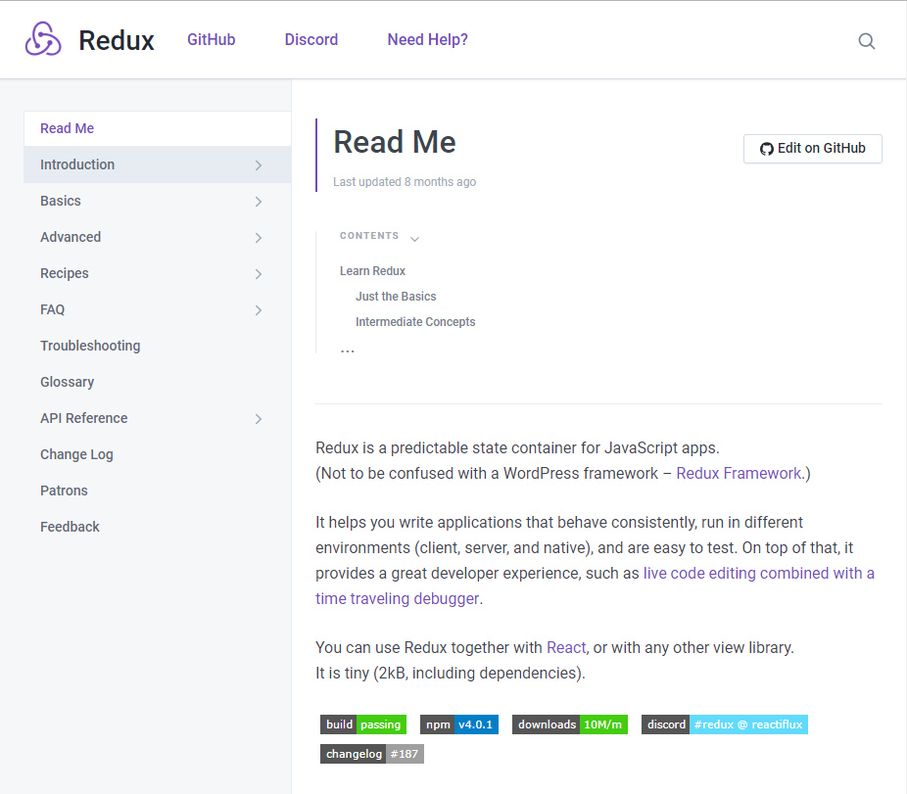This screenshot has width=907, height=794.
Task: Show more contents via the ellipsis
Action: [347, 350]
